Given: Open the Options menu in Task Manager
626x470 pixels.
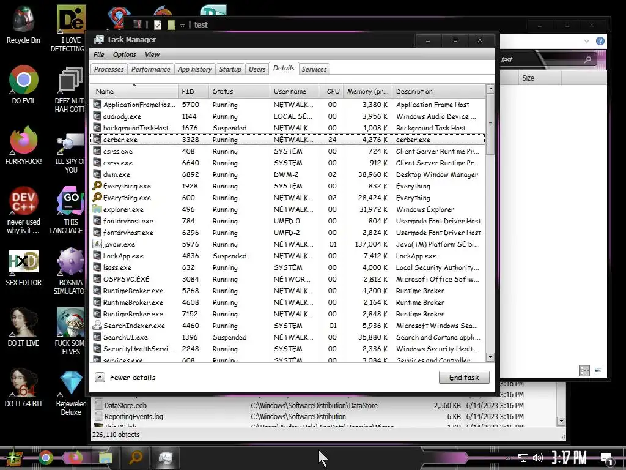Looking at the screenshot, I should click(x=124, y=54).
